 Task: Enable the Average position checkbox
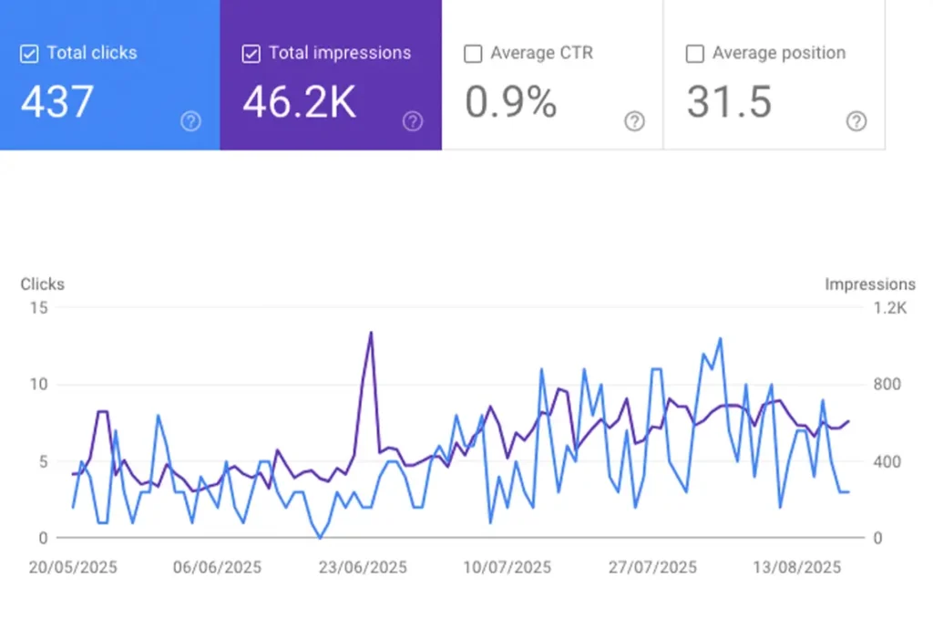point(696,54)
